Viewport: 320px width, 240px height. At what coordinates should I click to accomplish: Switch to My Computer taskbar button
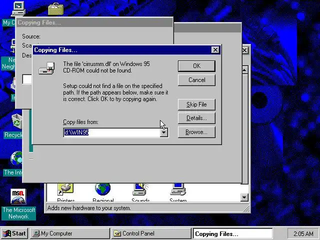point(70,233)
